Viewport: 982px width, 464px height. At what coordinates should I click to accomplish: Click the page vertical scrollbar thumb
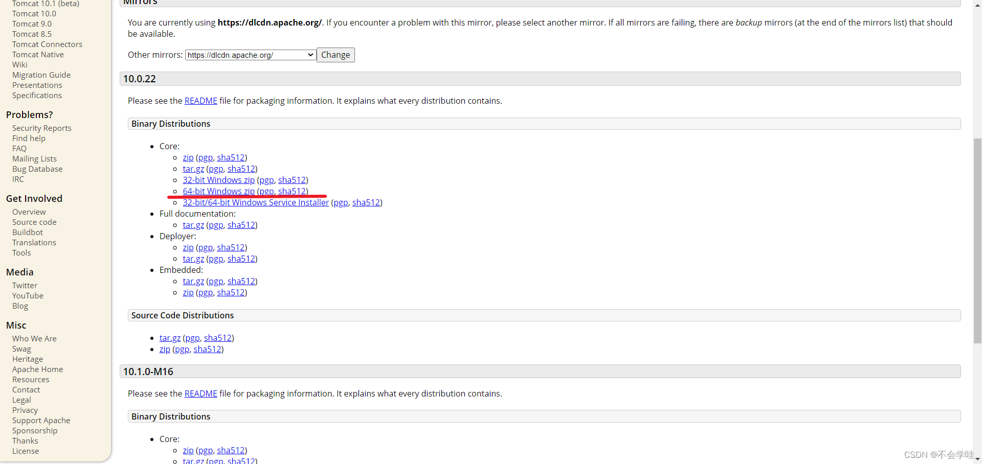[977, 240]
